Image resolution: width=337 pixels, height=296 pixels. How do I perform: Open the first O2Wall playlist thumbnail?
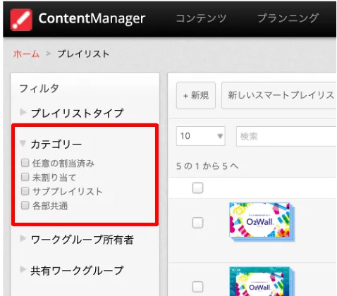click(262, 222)
